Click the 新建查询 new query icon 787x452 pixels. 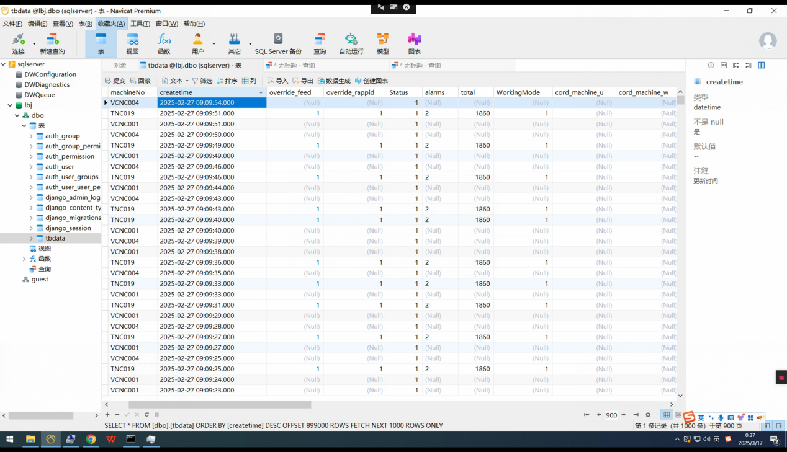click(52, 43)
